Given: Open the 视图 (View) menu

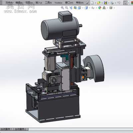Looking at the screenshot, I should tap(29, 3).
